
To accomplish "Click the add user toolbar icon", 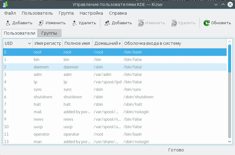I will coord(8,23).
